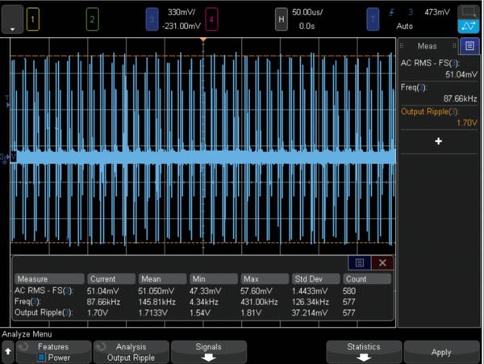This screenshot has width=484, height=364.
Task: Click the display mode icon above autoscale
Action: click(467, 11)
